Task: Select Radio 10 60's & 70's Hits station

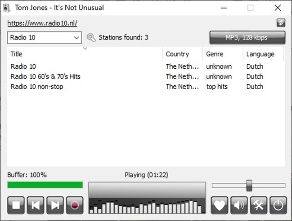Action: pos(45,76)
